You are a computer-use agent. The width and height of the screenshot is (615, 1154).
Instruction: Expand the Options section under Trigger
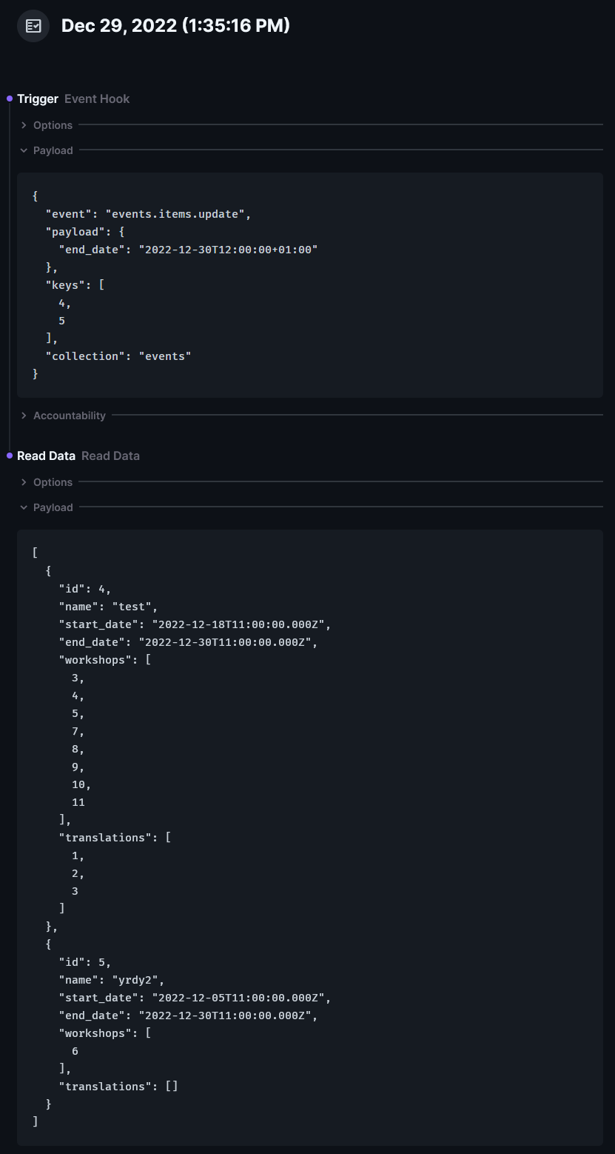pyautogui.click(x=52, y=124)
